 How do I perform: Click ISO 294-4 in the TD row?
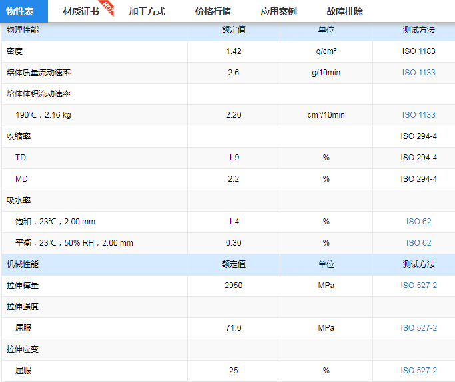point(418,158)
